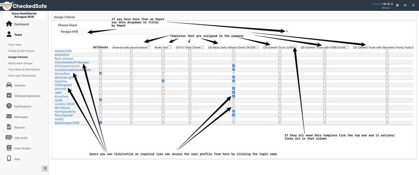Tick the CS-Cement Truck Jul18 header checkbox
The height and width of the screenshot is (175, 419).
[x=295, y=47]
